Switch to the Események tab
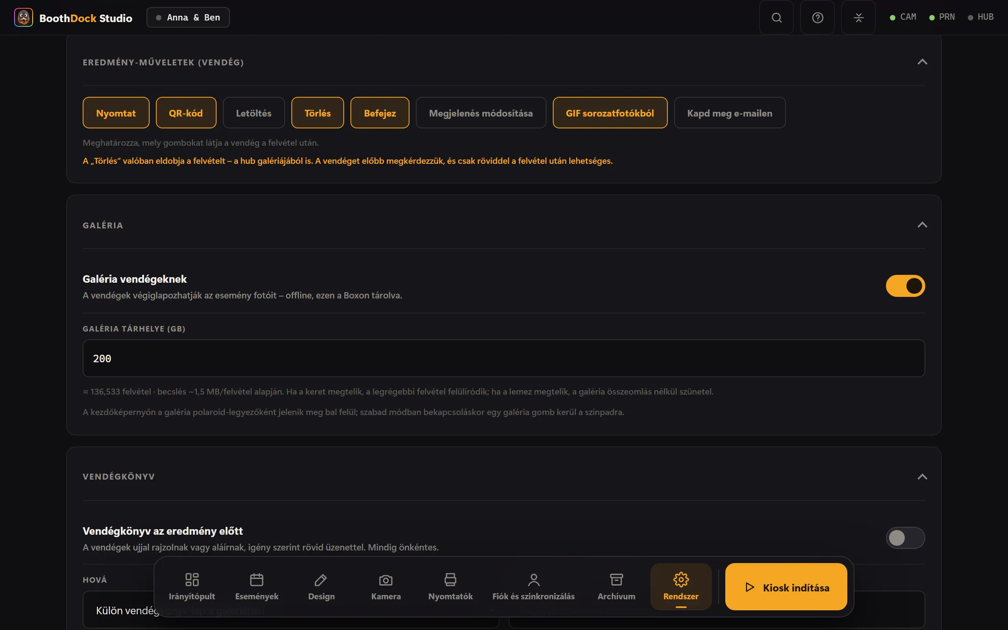1008x630 pixels. click(257, 586)
